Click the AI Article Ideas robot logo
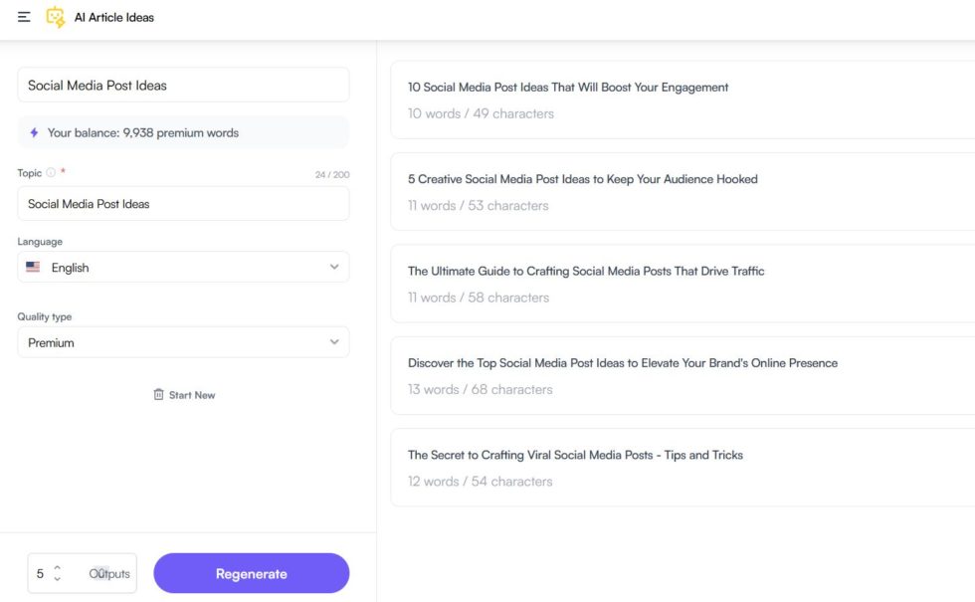 (56, 17)
